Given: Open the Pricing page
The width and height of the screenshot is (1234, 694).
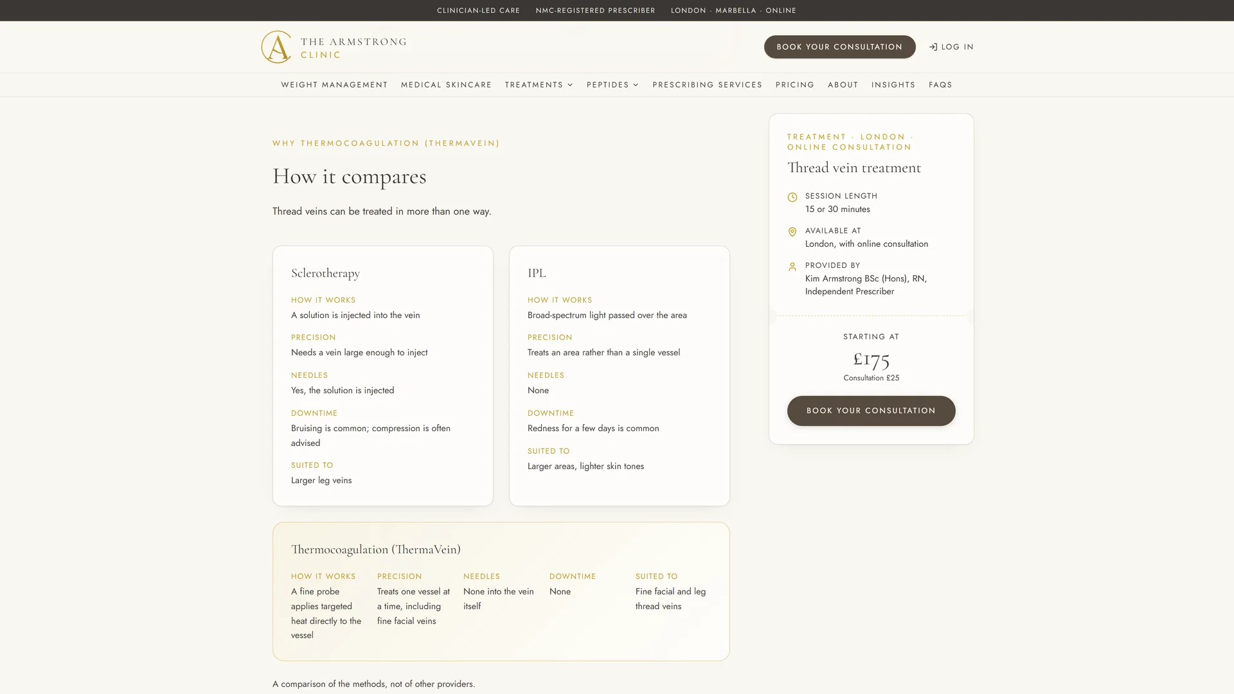Looking at the screenshot, I should pos(794,85).
